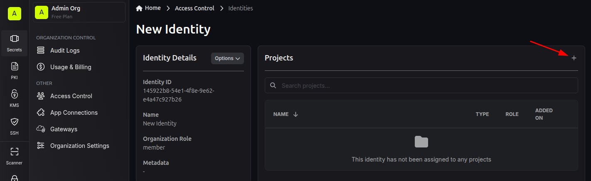Open the PKI product section
The height and width of the screenshot is (181, 591).
(14, 71)
